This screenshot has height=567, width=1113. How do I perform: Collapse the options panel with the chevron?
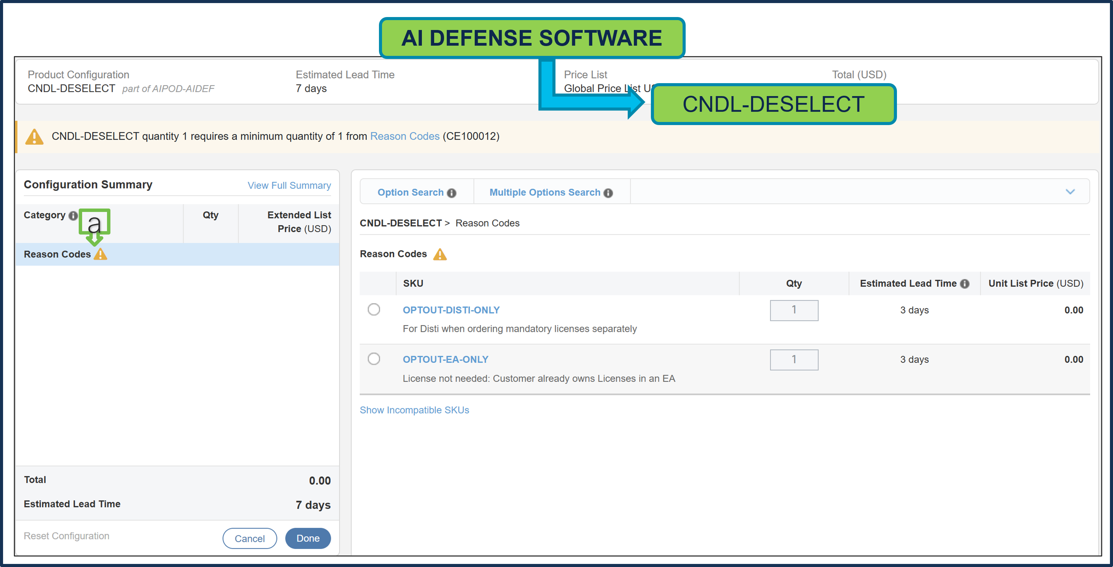point(1070,192)
